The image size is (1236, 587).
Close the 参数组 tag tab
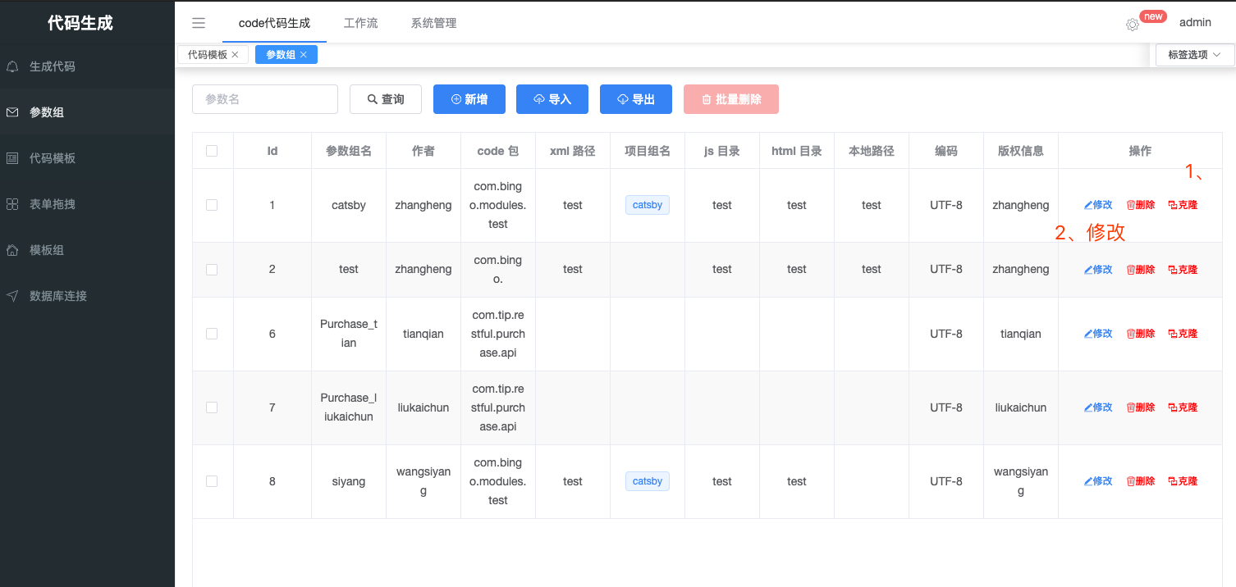(304, 55)
